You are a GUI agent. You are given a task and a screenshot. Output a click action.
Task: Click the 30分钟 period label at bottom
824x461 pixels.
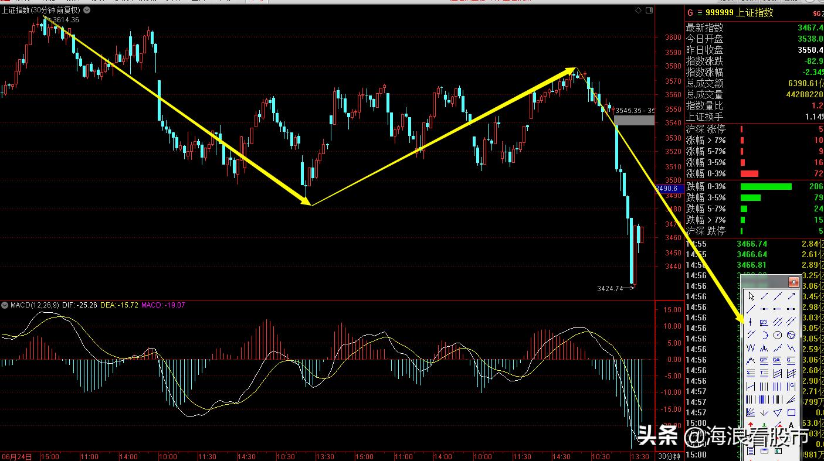tap(669, 456)
